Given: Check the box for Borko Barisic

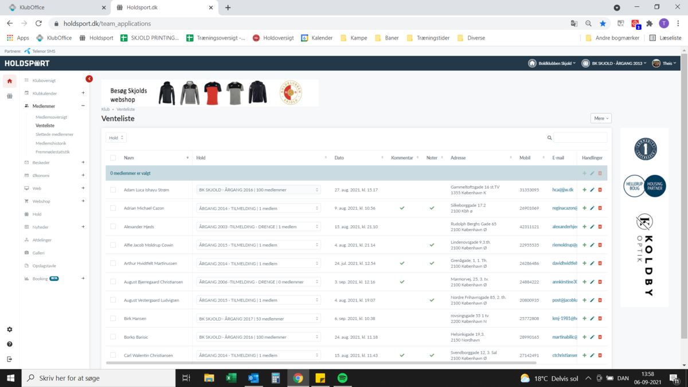Looking at the screenshot, I should [x=113, y=337].
